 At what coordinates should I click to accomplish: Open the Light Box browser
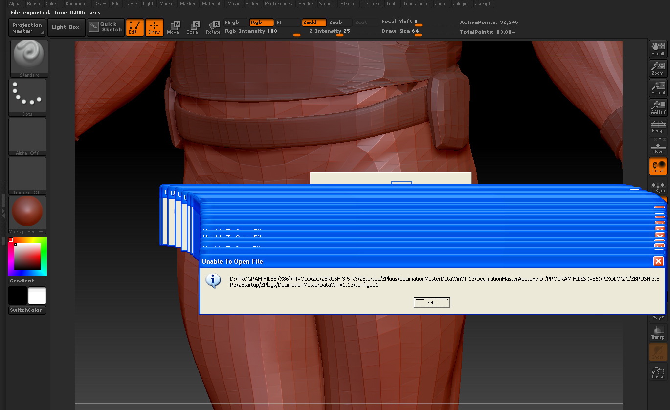tap(66, 27)
